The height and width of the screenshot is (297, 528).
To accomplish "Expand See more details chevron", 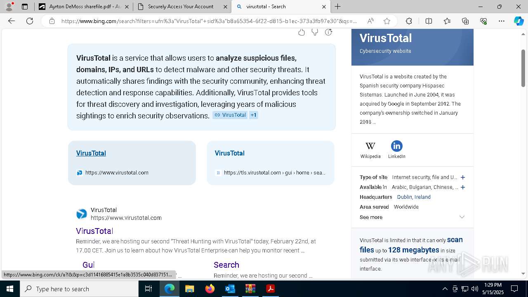I will coord(462,217).
